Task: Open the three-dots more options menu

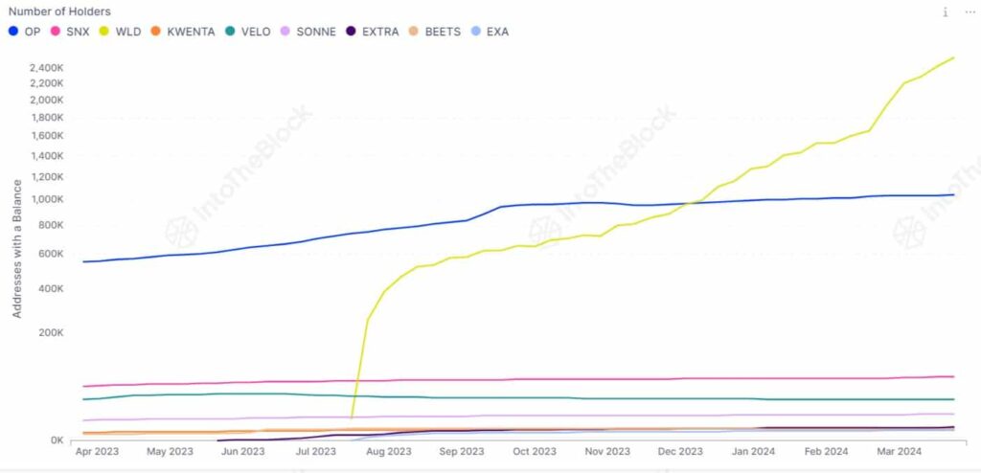Action: (x=968, y=12)
